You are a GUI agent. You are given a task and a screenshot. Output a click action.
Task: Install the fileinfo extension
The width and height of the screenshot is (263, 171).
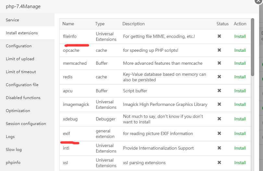click(x=240, y=36)
